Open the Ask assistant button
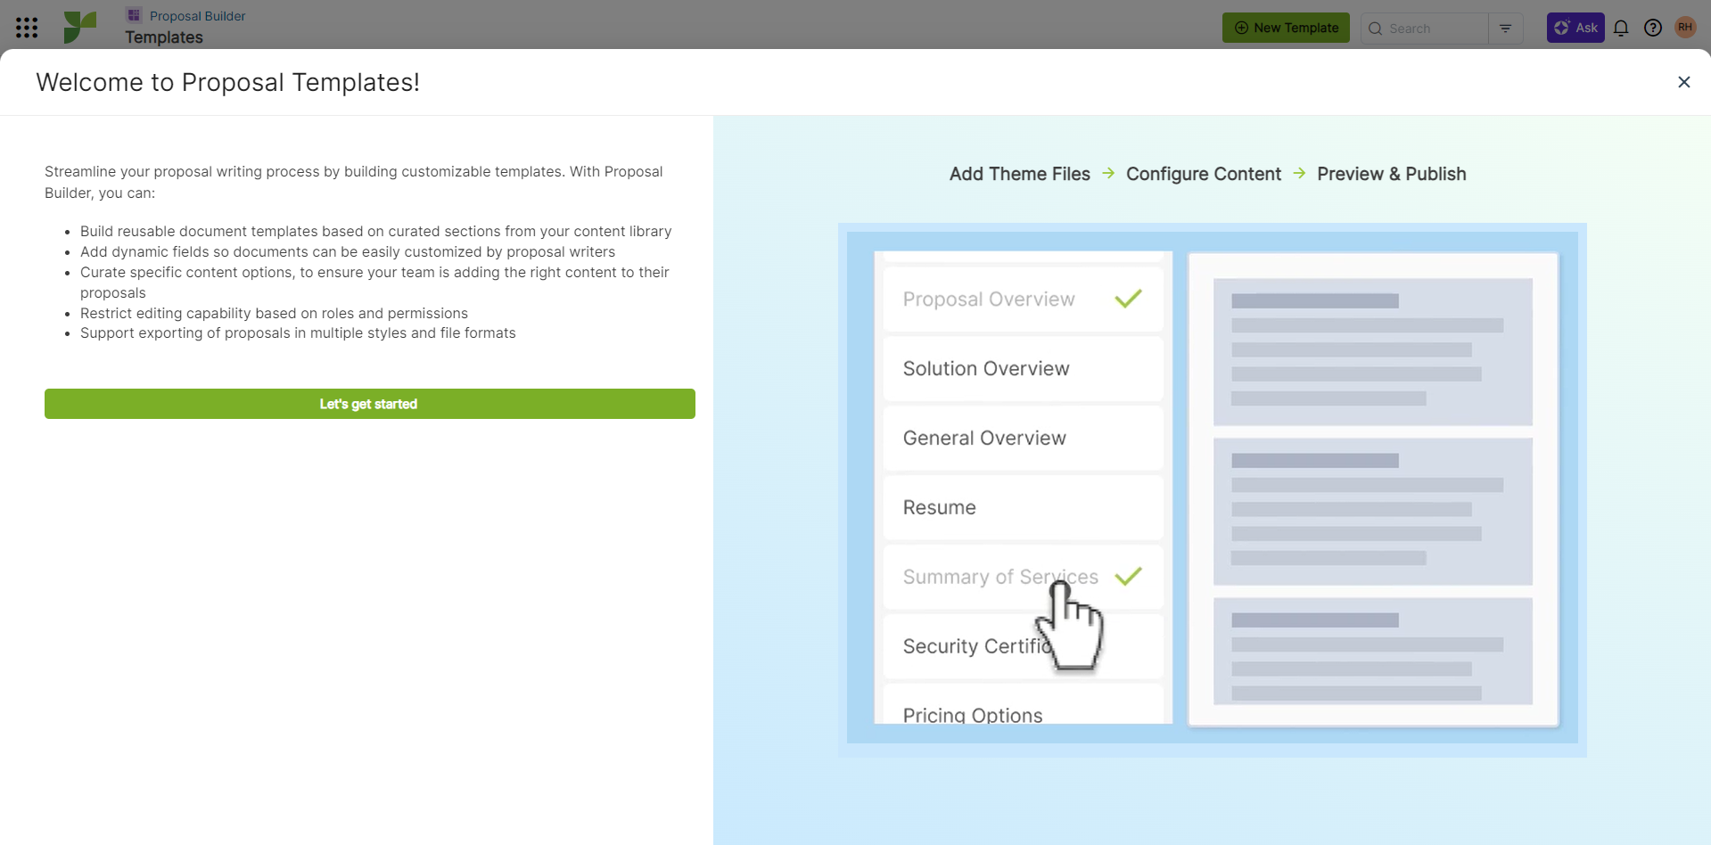The height and width of the screenshot is (845, 1711). (1575, 28)
